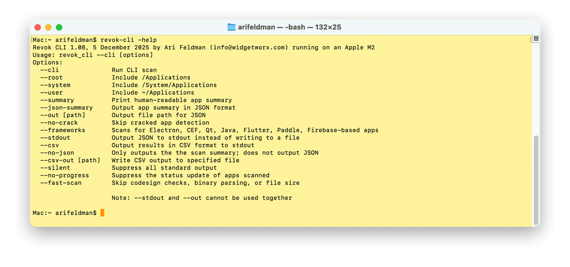Click the split pane icon at top right

(x=536, y=39)
